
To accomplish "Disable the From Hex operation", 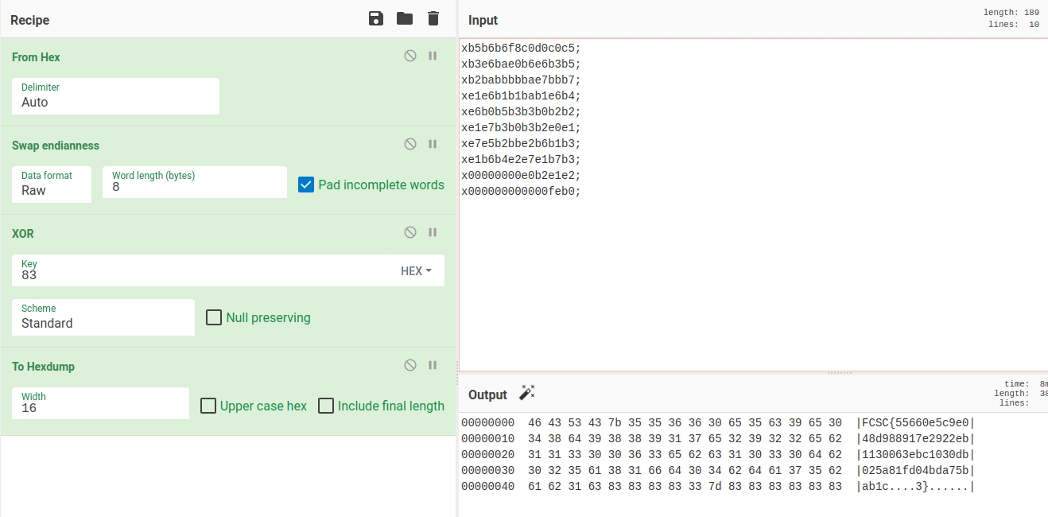I will 410,56.
